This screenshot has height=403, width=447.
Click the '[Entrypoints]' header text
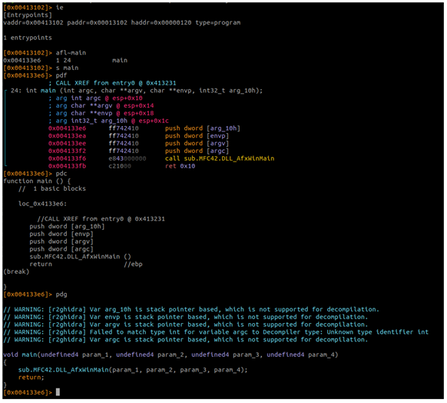28,15
